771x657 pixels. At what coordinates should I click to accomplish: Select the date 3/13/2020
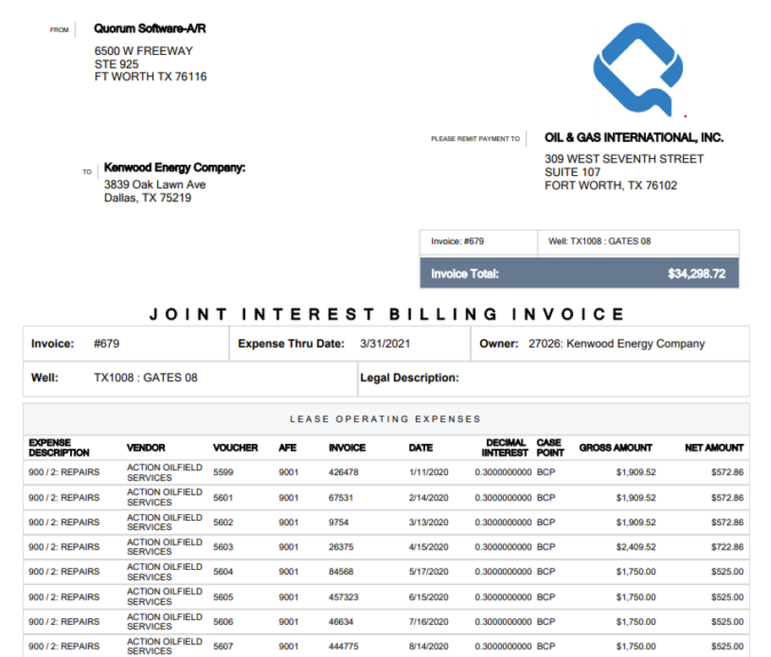tap(429, 523)
